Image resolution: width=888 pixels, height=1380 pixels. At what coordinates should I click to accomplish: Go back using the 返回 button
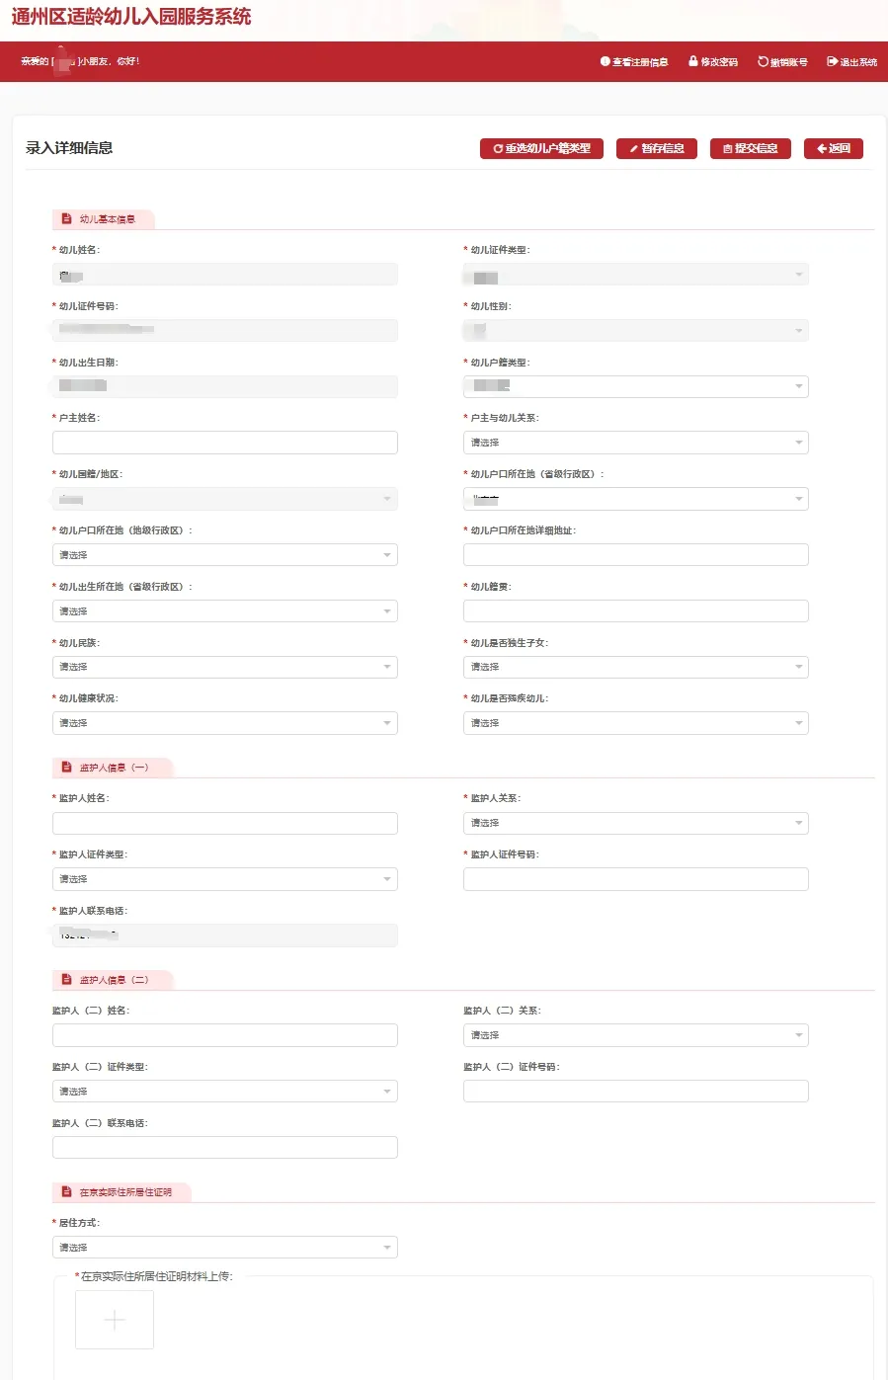(834, 148)
